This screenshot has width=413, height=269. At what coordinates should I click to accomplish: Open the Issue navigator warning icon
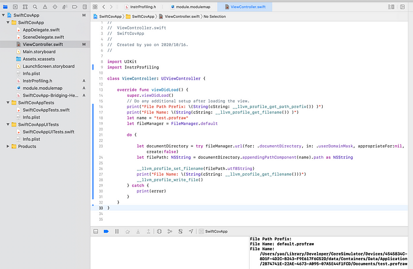click(x=45, y=7)
